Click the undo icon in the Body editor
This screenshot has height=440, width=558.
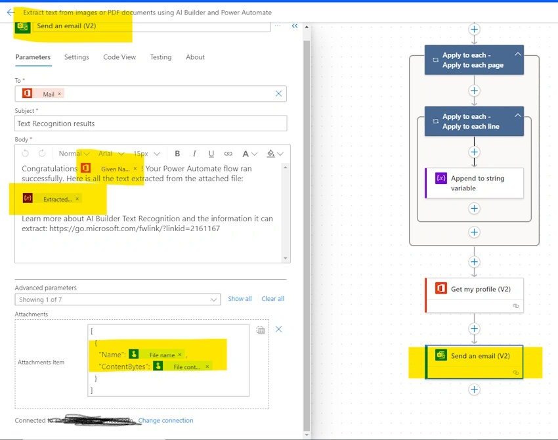point(25,154)
